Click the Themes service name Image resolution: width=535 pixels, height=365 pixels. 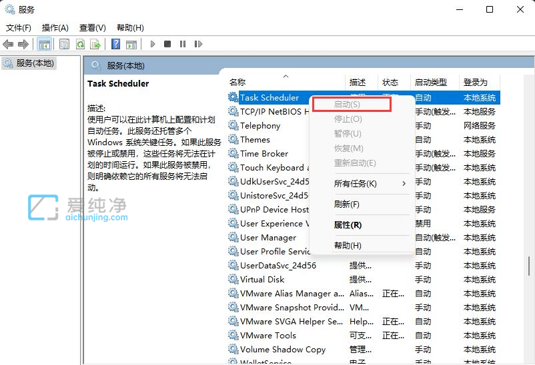click(x=255, y=140)
